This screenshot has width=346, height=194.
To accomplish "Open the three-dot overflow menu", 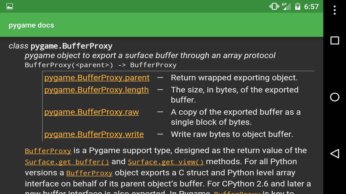I will click(x=335, y=10).
